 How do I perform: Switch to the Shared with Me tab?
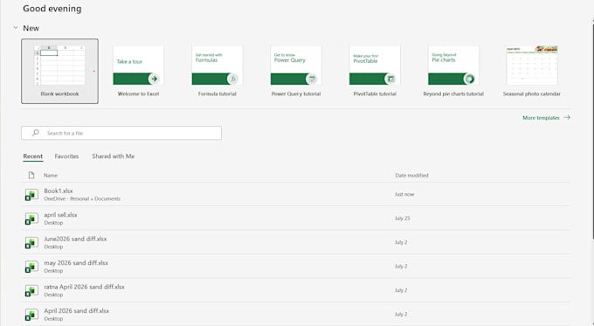114,156
